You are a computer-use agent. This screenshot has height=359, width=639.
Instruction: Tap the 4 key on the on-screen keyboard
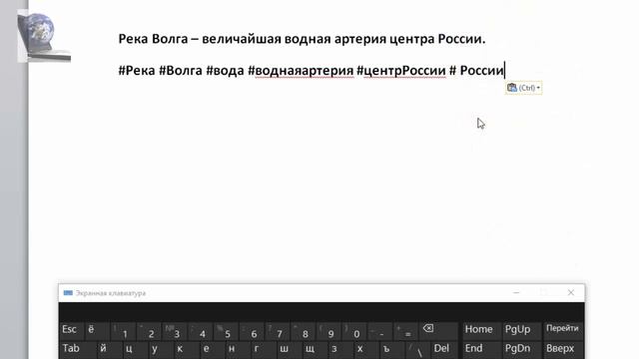pos(200,331)
